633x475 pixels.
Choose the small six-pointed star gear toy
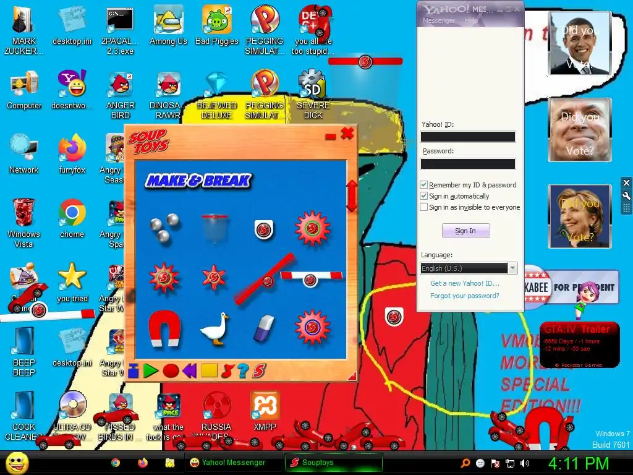(214, 278)
